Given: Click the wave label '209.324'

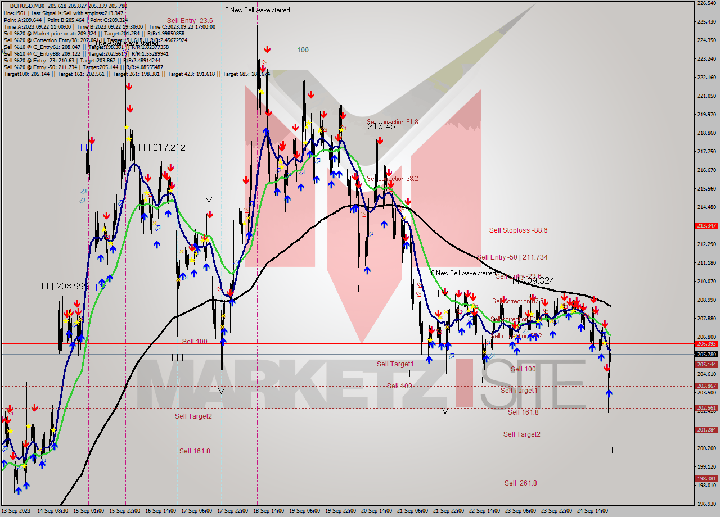Looking at the screenshot, I should (539, 280).
